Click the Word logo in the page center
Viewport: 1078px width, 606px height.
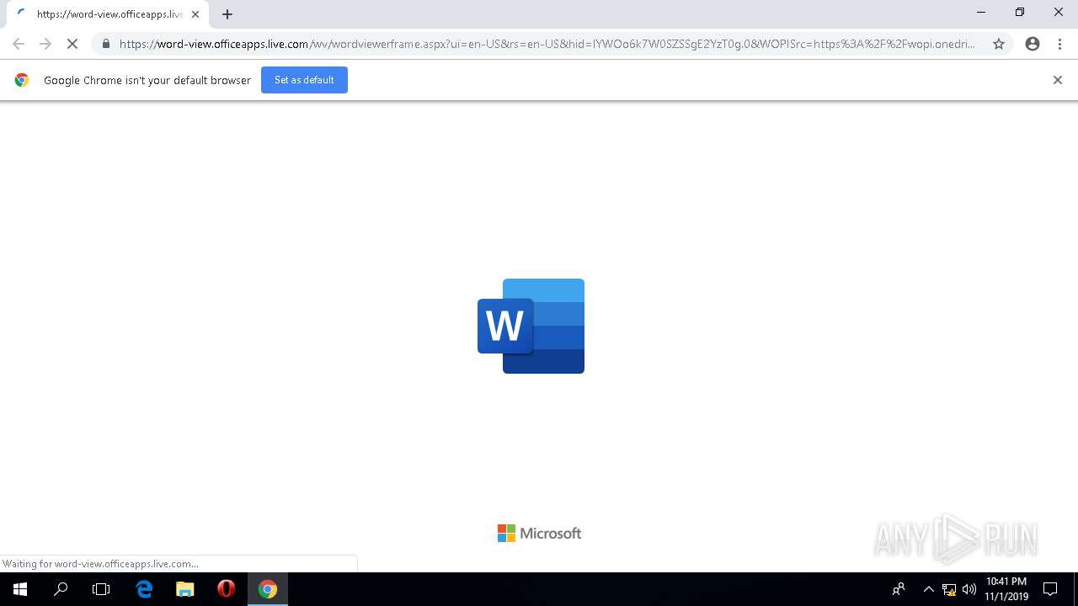pyautogui.click(x=531, y=326)
